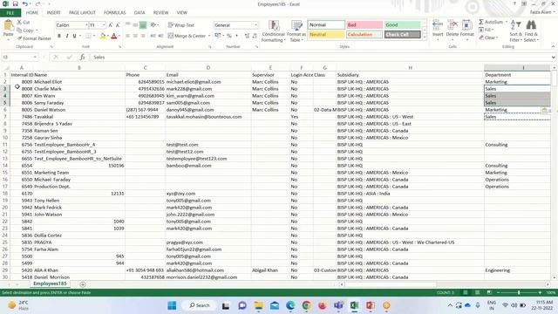Screen dimensions: 558x314
Task: Select the Format Painter tool
Action: (x=34, y=38)
